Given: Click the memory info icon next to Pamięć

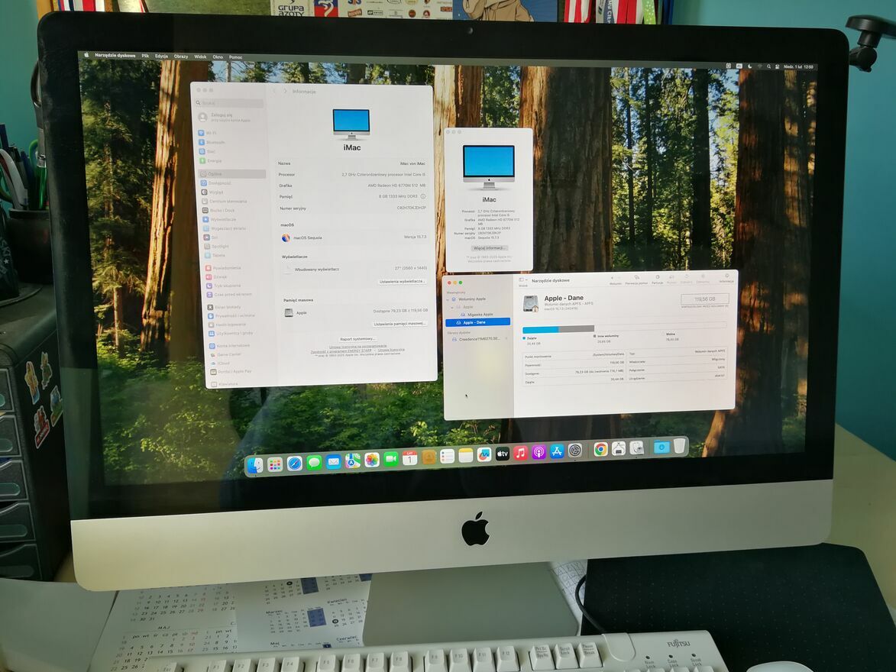Looking at the screenshot, I should click(423, 196).
